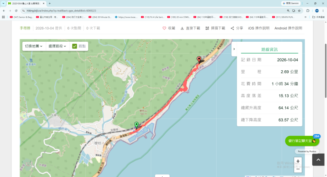Select the 路線資訊 tab
Screen dimensions: 327x177
coord(269,49)
